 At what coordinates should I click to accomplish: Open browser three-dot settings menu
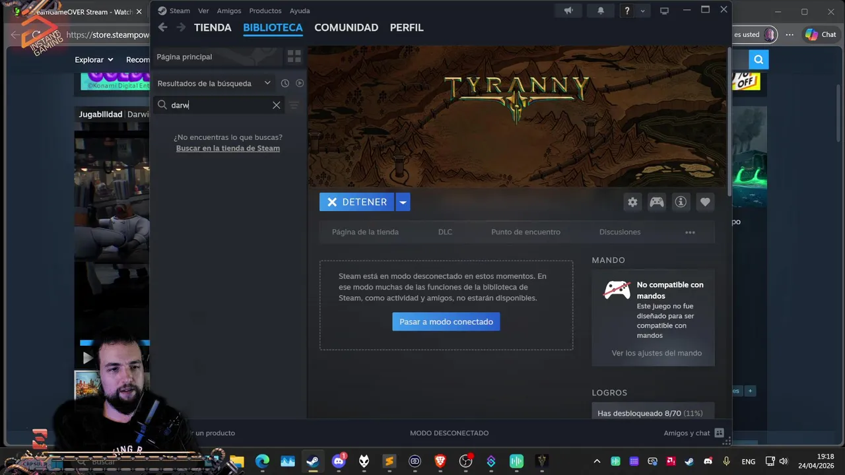coord(790,34)
